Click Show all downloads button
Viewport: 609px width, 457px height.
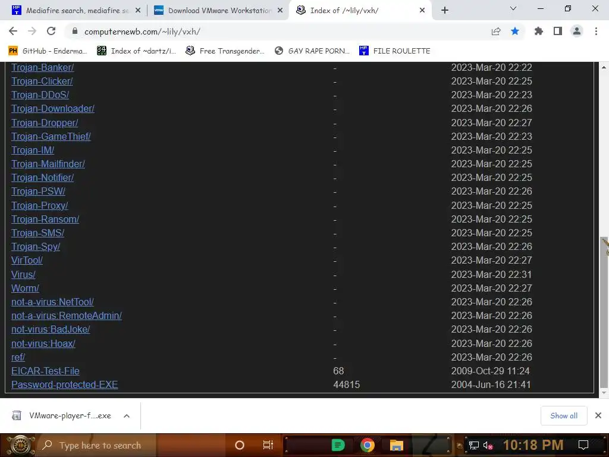[564, 416]
